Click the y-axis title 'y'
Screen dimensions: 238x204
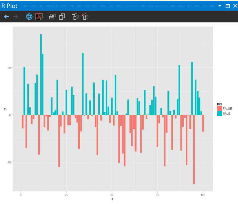tap(5, 109)
